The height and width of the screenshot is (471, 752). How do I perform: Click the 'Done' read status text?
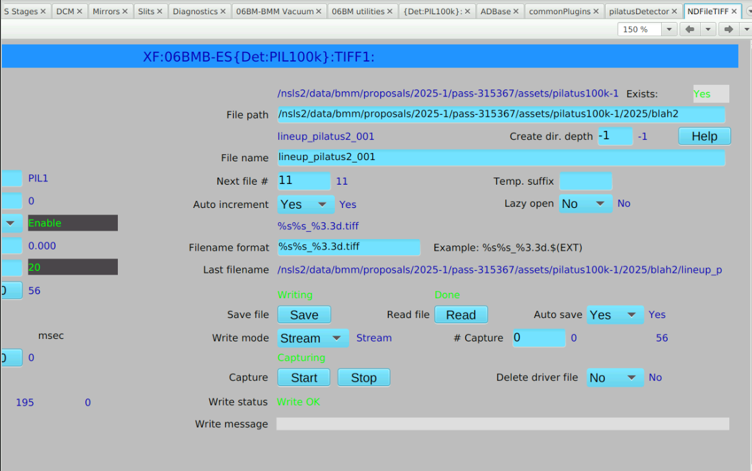click(447, 295)
